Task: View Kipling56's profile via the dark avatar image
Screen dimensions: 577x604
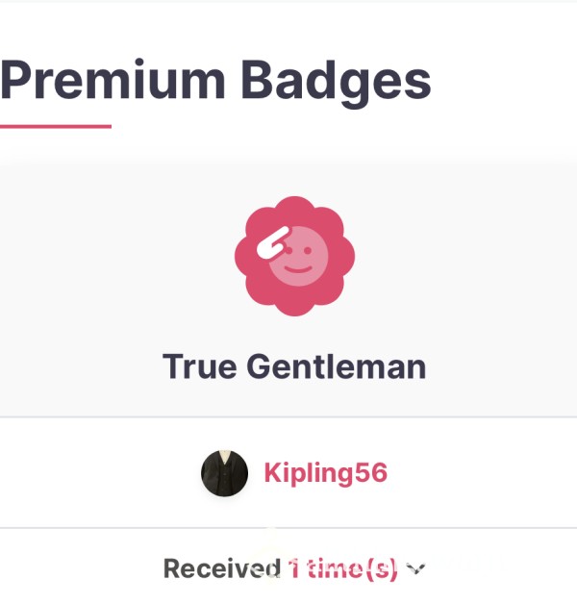Action: click(x=225, y=472)
